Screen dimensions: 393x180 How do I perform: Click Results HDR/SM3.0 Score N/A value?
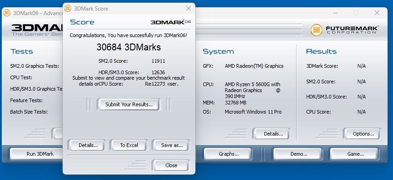[x=361, y=97]
